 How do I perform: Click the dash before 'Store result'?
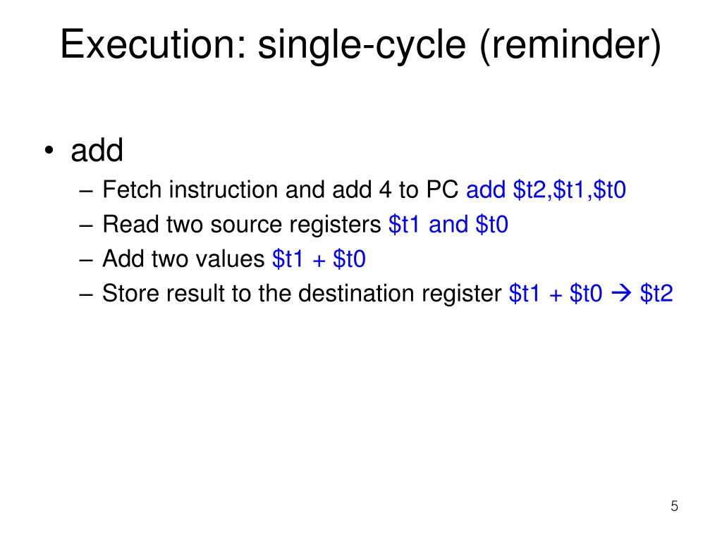click(x=85, y=295)
